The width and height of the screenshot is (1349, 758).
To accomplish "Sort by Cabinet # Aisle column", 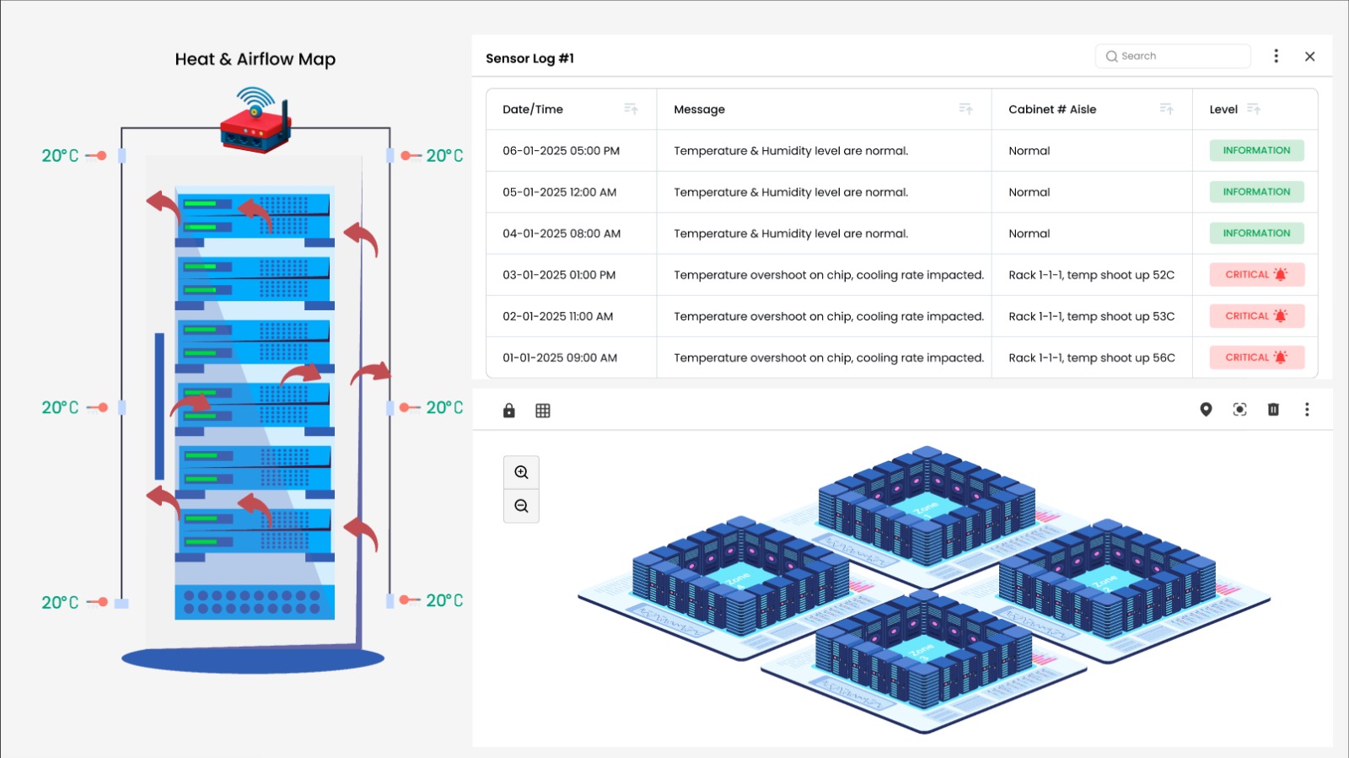I will 1166,109.
